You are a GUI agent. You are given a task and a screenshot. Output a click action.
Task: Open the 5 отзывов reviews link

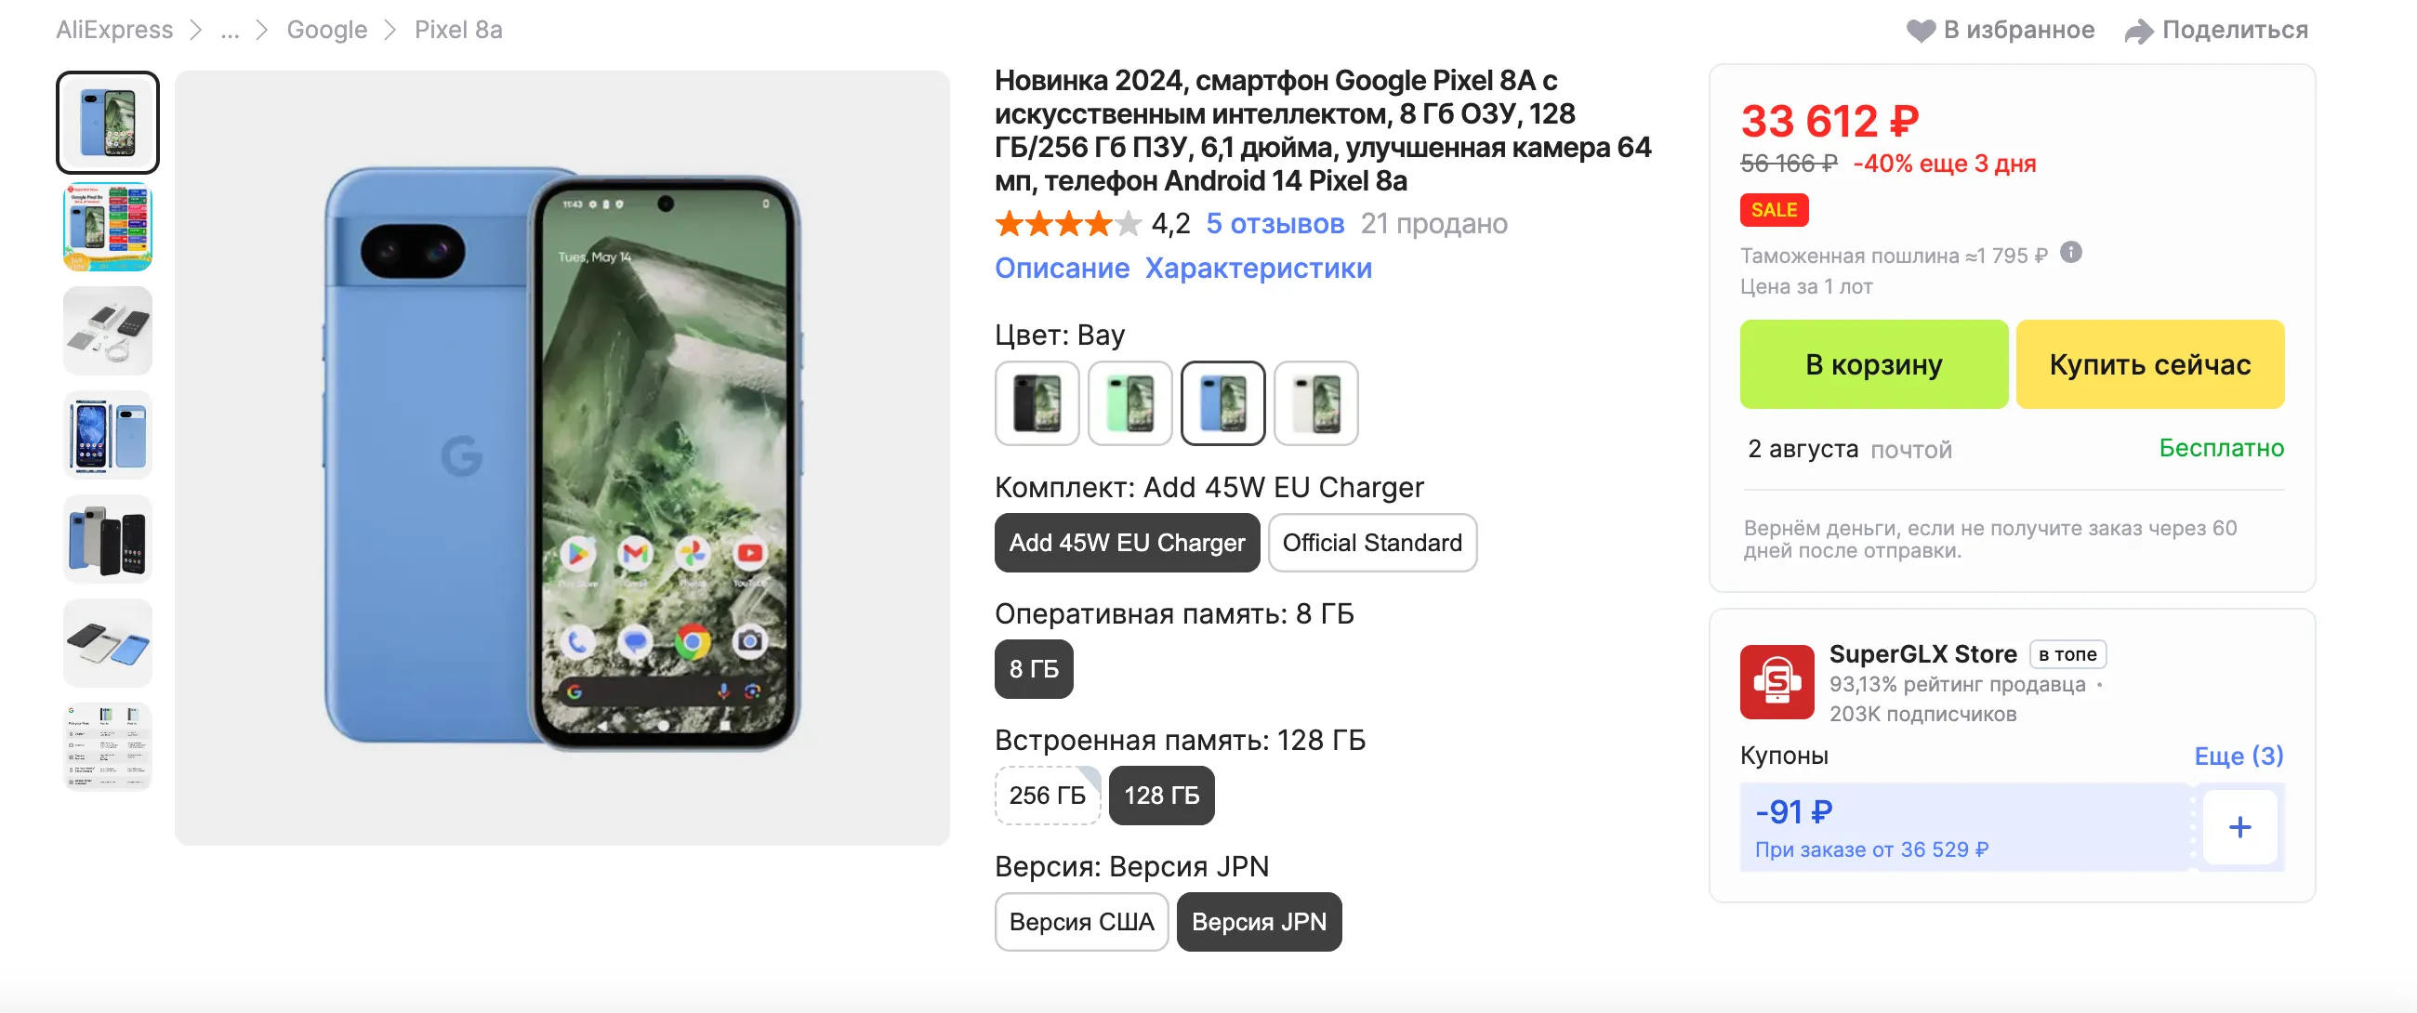click(1275, 224)
